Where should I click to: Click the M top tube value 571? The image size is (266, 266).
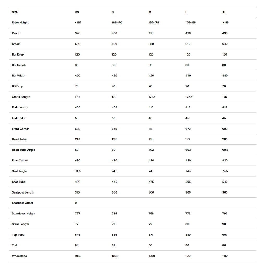(x=151, y=235)
